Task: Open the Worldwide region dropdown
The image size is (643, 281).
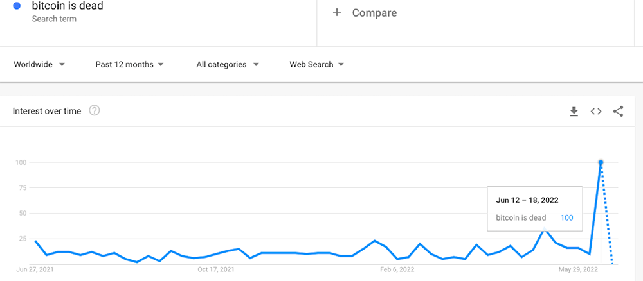Action: 39,64
